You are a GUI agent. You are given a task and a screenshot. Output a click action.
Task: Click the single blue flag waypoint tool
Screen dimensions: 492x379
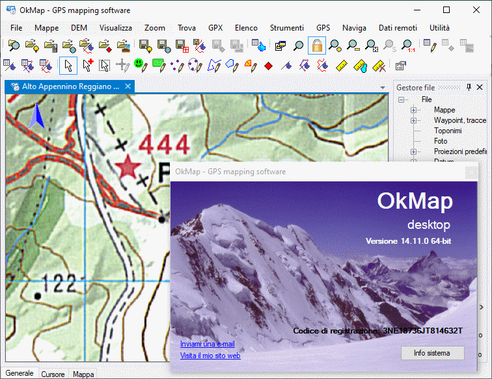point(286,66)
